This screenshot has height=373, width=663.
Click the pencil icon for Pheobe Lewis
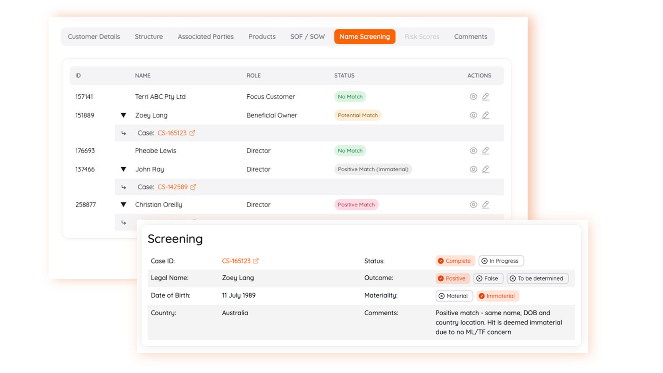tap(486, 151)
